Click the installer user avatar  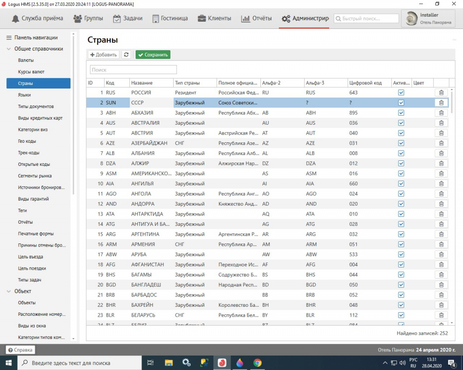tap(411, 18)
